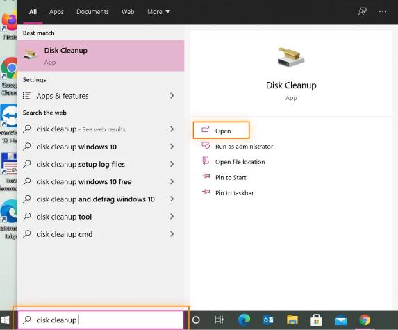Image resolution: width=398 pixels, height=330 pixels.
Task: Click the magnifier icon in the search box
Action: (x=26, y=320)
